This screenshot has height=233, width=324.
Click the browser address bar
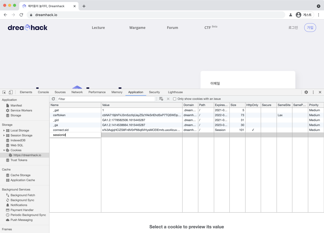tap(156, 15)
